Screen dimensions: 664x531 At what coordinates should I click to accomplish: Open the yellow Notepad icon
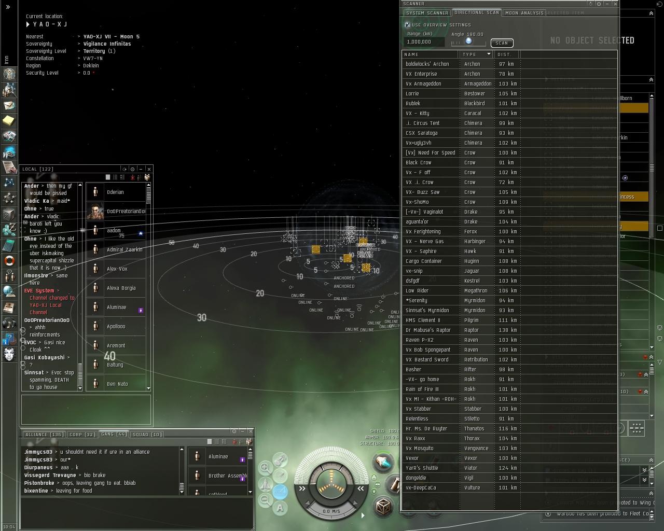coord(9,121)
